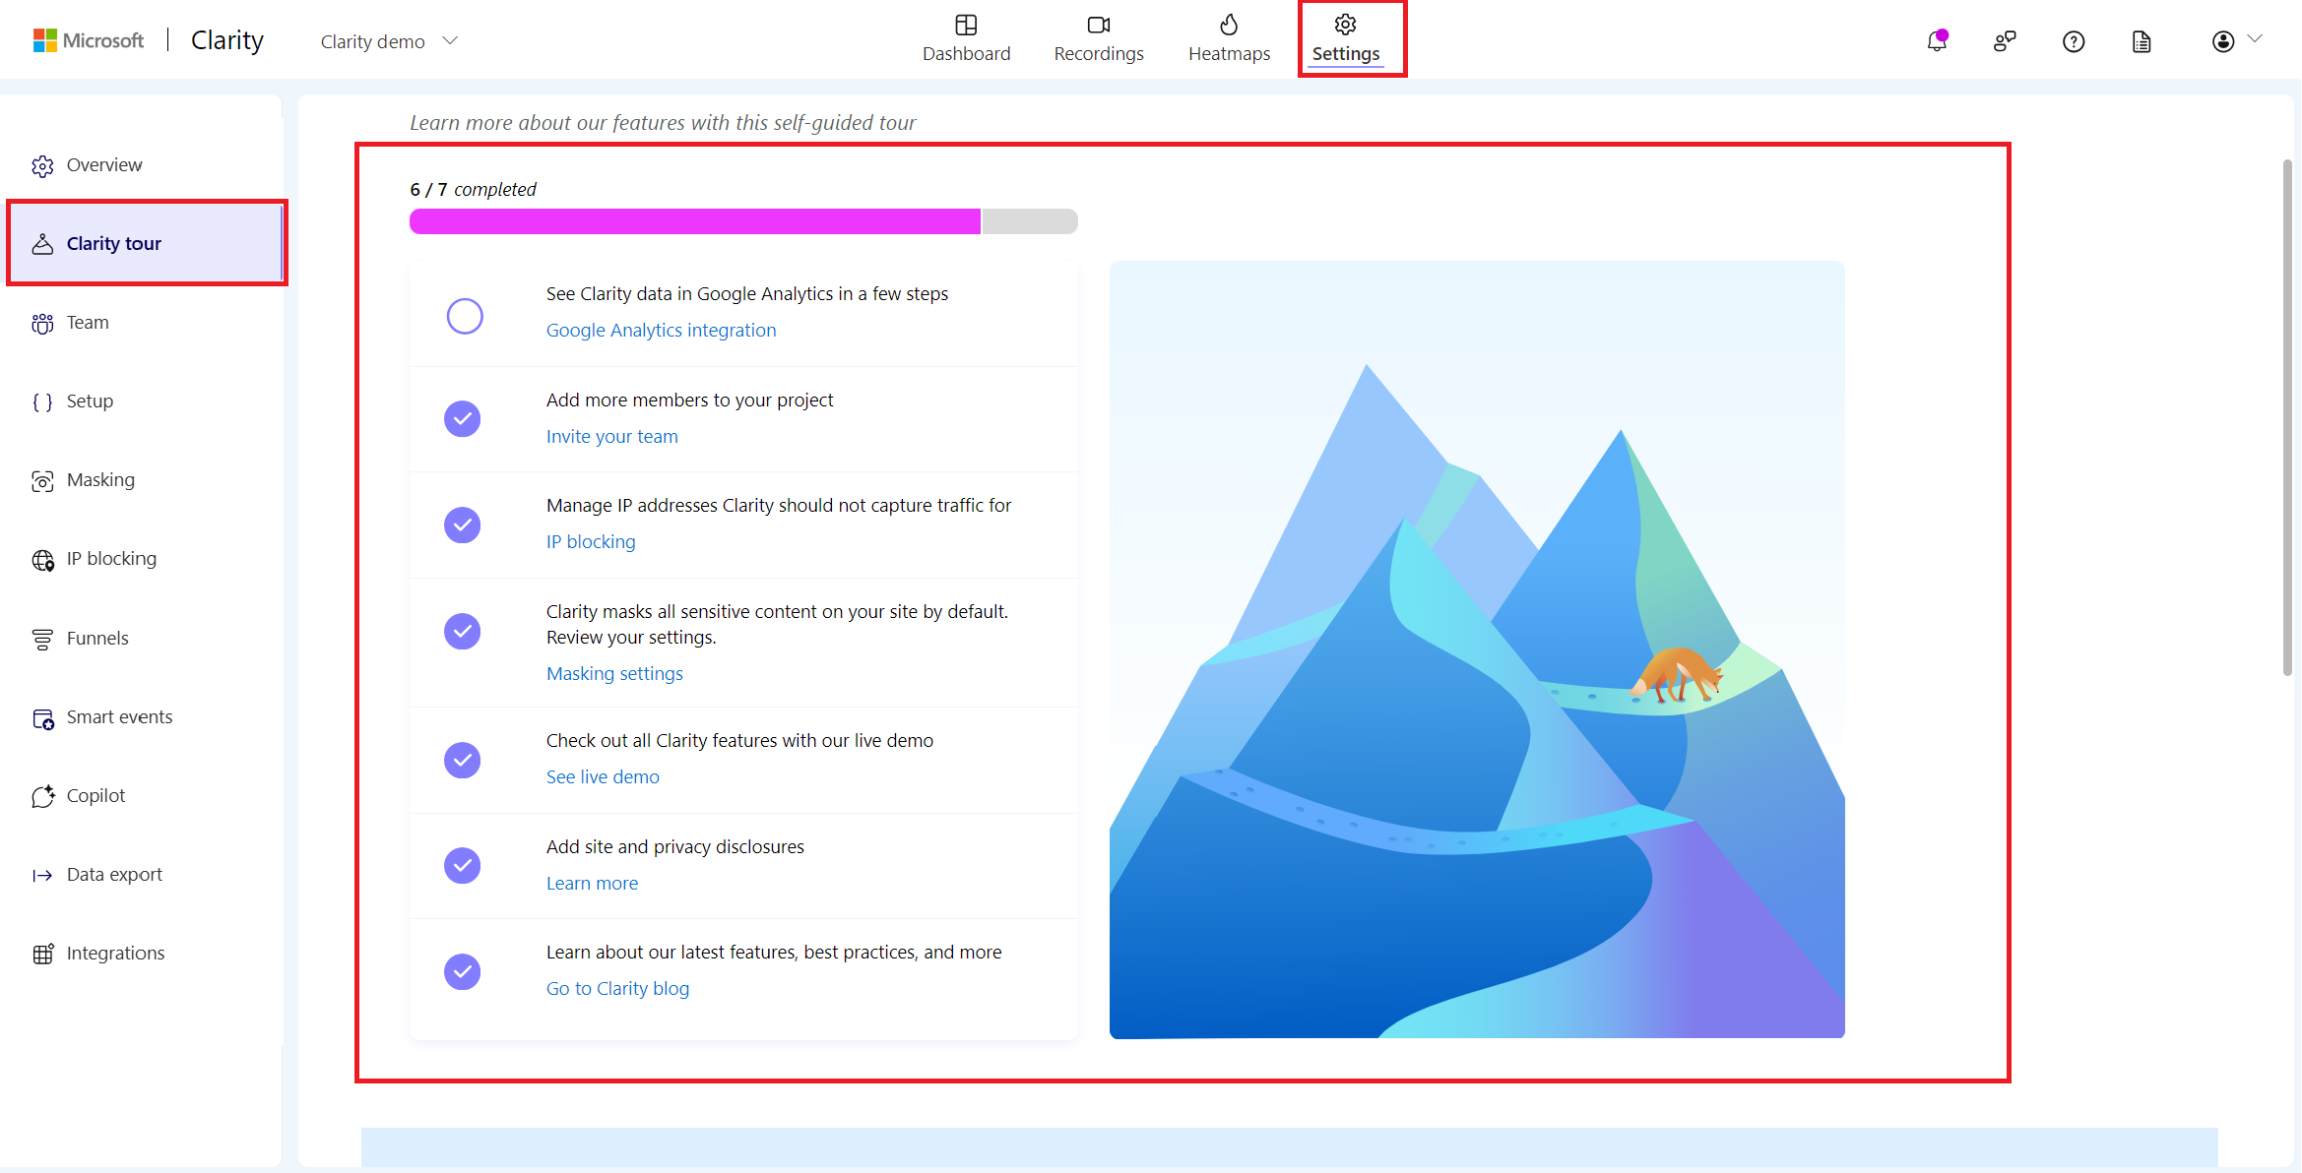Select the Settings tab in top menu

1347,39
